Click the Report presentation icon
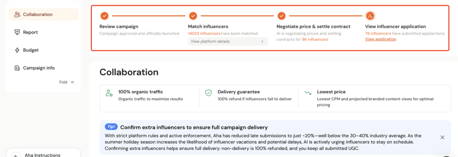The height and width of the screenshot is (157, 458). 17,32
